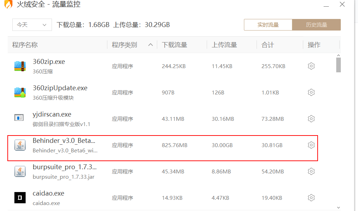Click scrollbar down arrow in list

(x=338, y=207)
